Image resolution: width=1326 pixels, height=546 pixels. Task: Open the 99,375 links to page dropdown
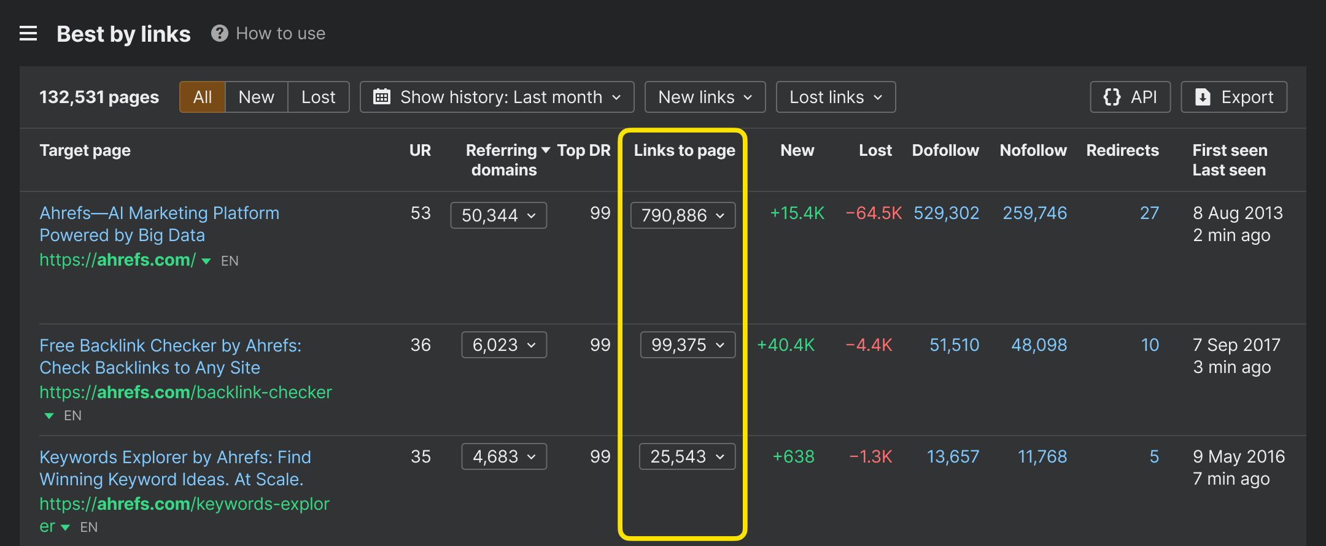(x=687, y=345)
